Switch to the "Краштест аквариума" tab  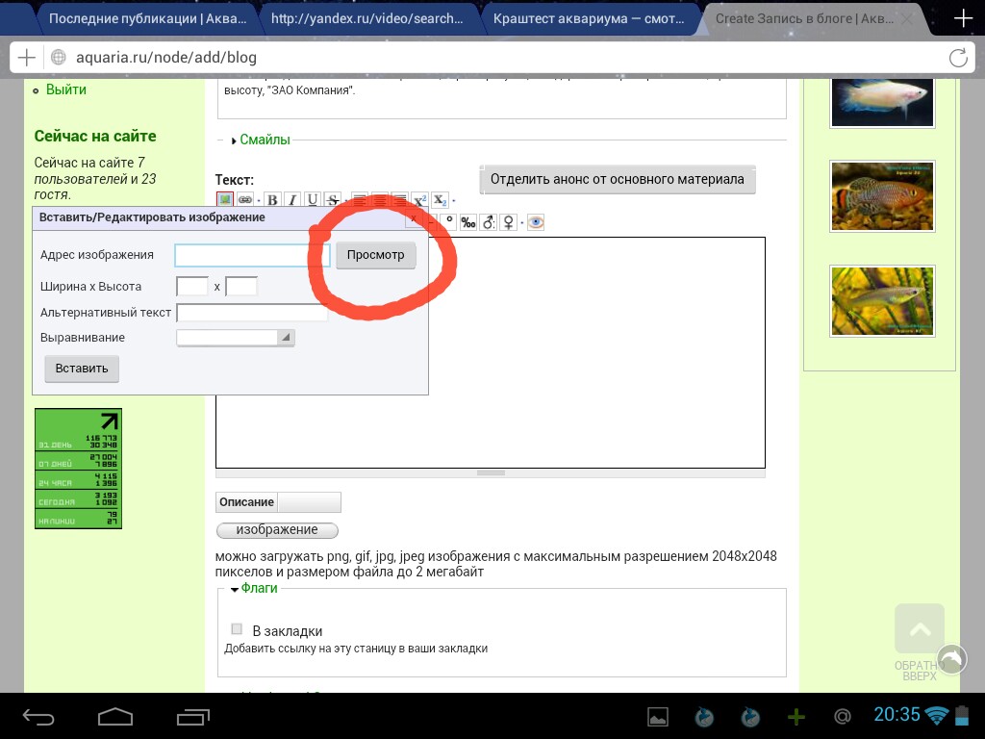589,19
